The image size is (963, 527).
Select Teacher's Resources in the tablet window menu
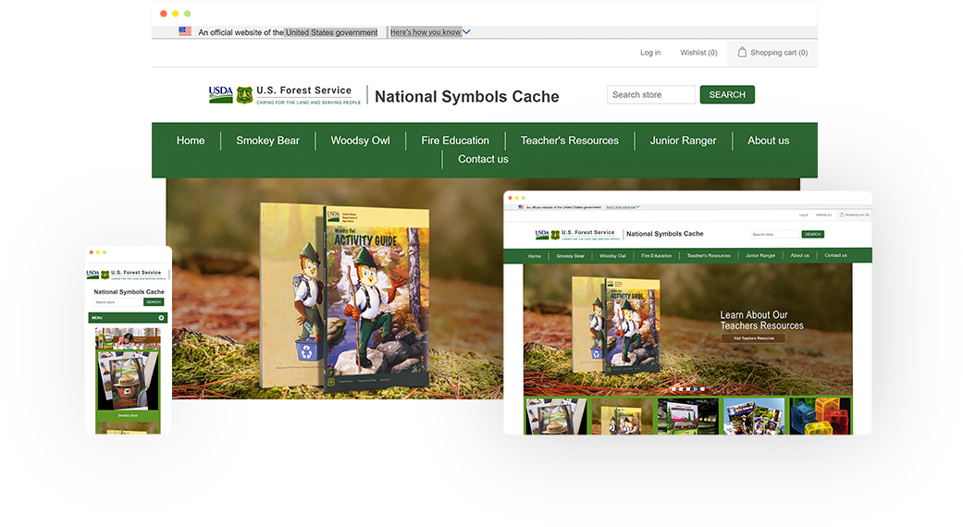709,256
